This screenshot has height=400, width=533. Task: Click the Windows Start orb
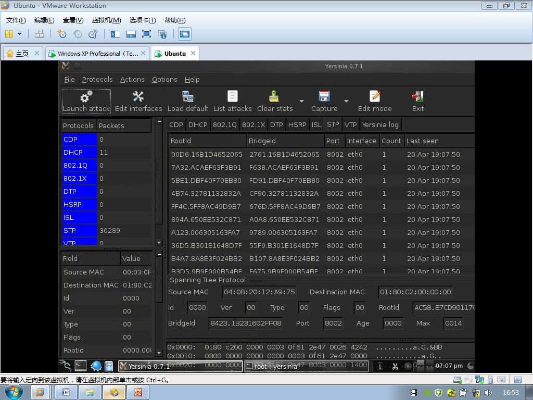point(14,392)
